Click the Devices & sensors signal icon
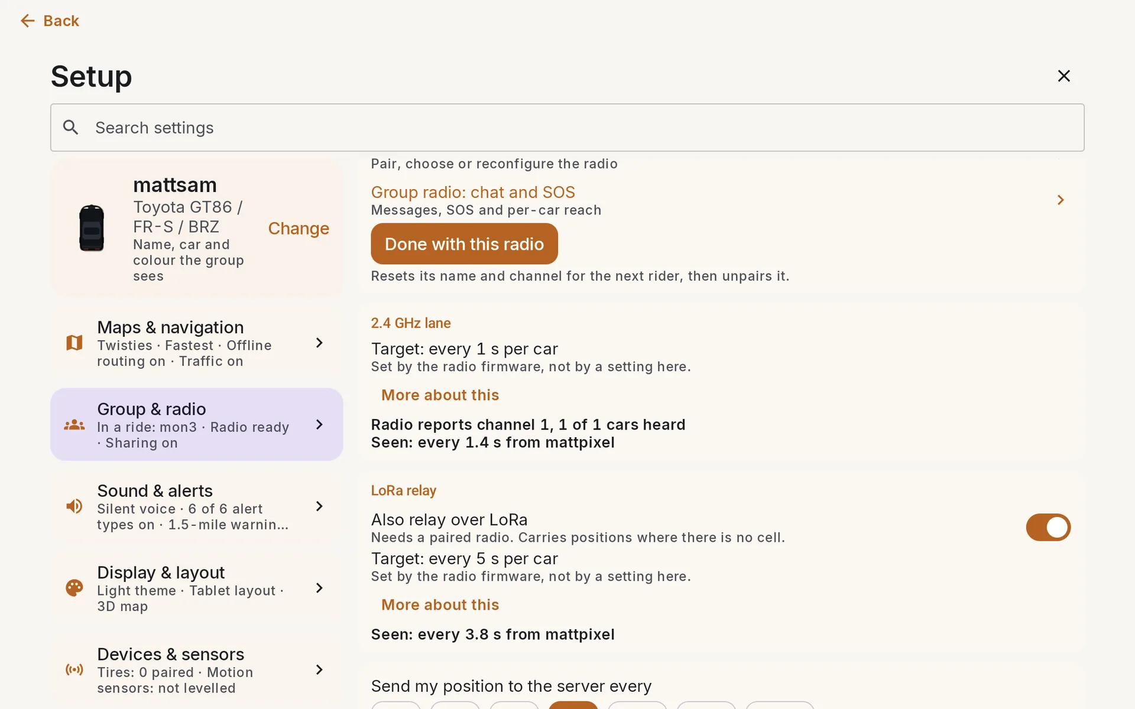Viewport: 1135px width, 709px height. (x=74, y=669)
